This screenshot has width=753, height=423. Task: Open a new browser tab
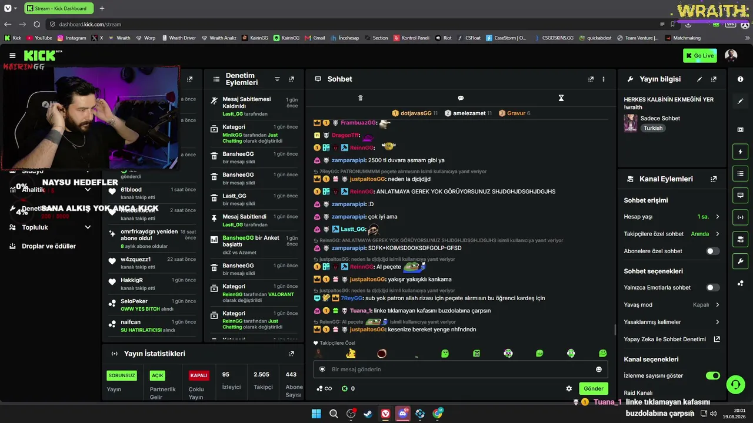point(102,8)
